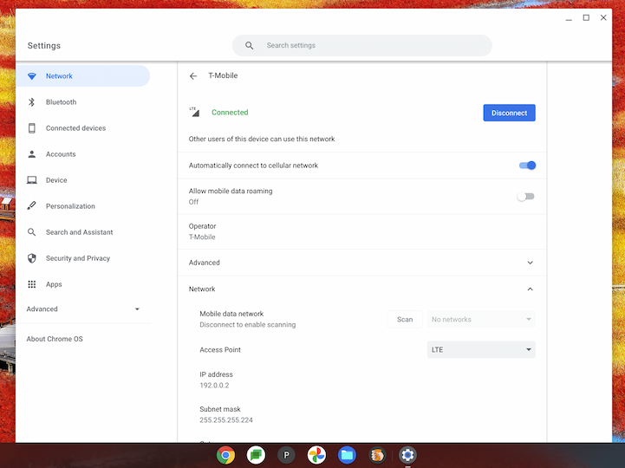Viewport: 625px width, 468px height.
Task: Click the Device laptop icon
Action: (x=32, y=180)
